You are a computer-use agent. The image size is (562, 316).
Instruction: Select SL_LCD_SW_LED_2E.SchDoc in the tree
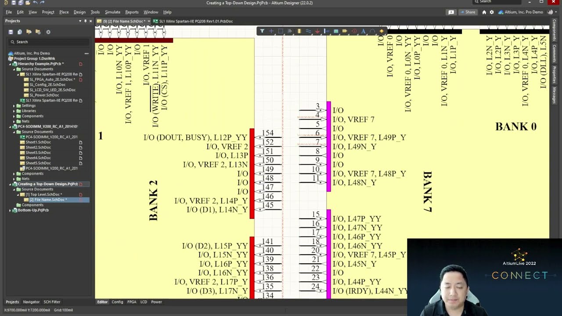tap(52, 90)
